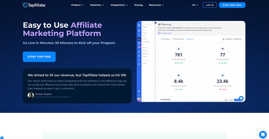
Task: Switch the Conversions chart to Days
Action: pyautogui.click(x=226, y=100)
